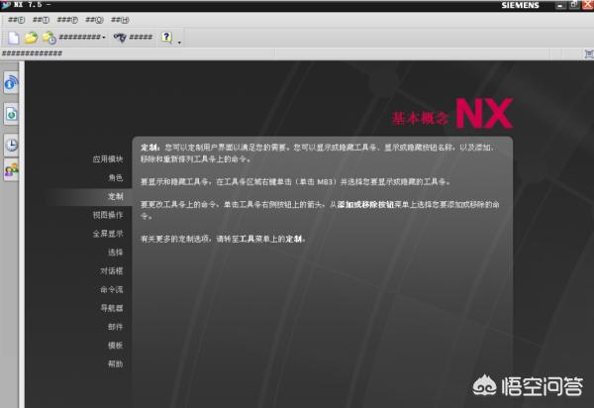Open the toolbar options arrow beside the help icon

click(179, 42)
